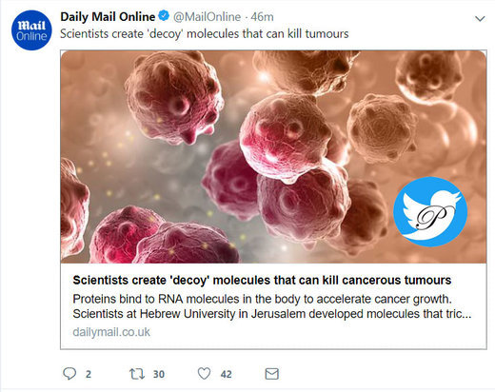Click the dailymail.co.uk domain link
The width and height of the screenshot is (495, 392).
pyautogui.click(x=111, y=332)
